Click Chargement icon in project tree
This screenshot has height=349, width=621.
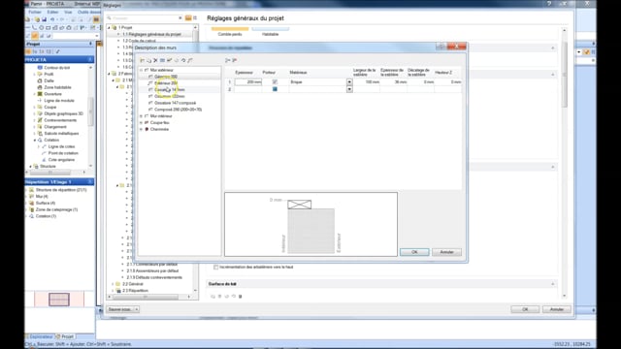[x=40, y=127]
